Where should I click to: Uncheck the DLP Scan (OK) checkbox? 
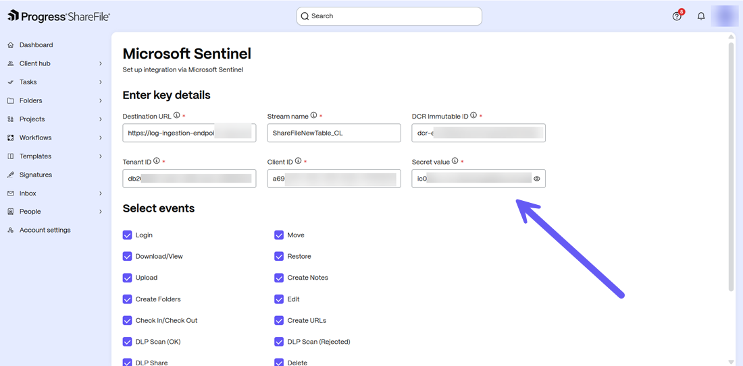point(127,342)
